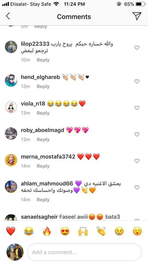The image size is (148, 264).
Task: Reply to merna_mostafa3742's comment
Action: pos(43,166)
